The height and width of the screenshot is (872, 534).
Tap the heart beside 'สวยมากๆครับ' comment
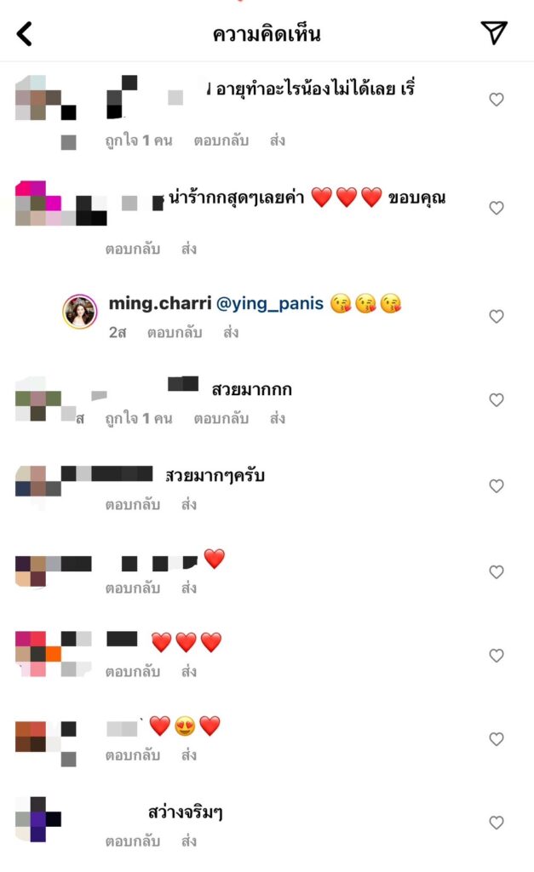coord(497,486)
